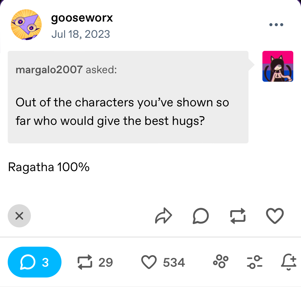The width and height of the screenshot is (301, 287).
Task: Like the post with the heart icon
Action: coord(275,216)
